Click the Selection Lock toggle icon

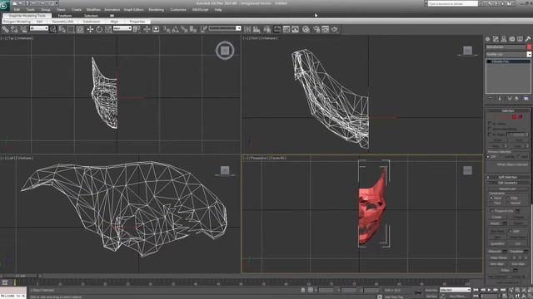pyautogui.click(x=303, y=290)
